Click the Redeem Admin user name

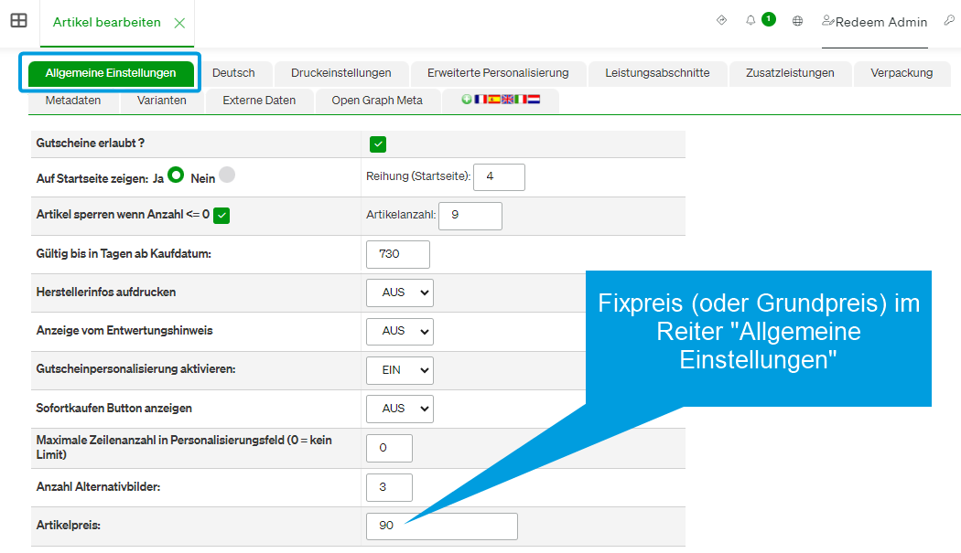881,23
